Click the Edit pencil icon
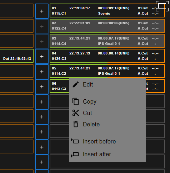This screenshot has height=173, width=170. click(76, 84)
